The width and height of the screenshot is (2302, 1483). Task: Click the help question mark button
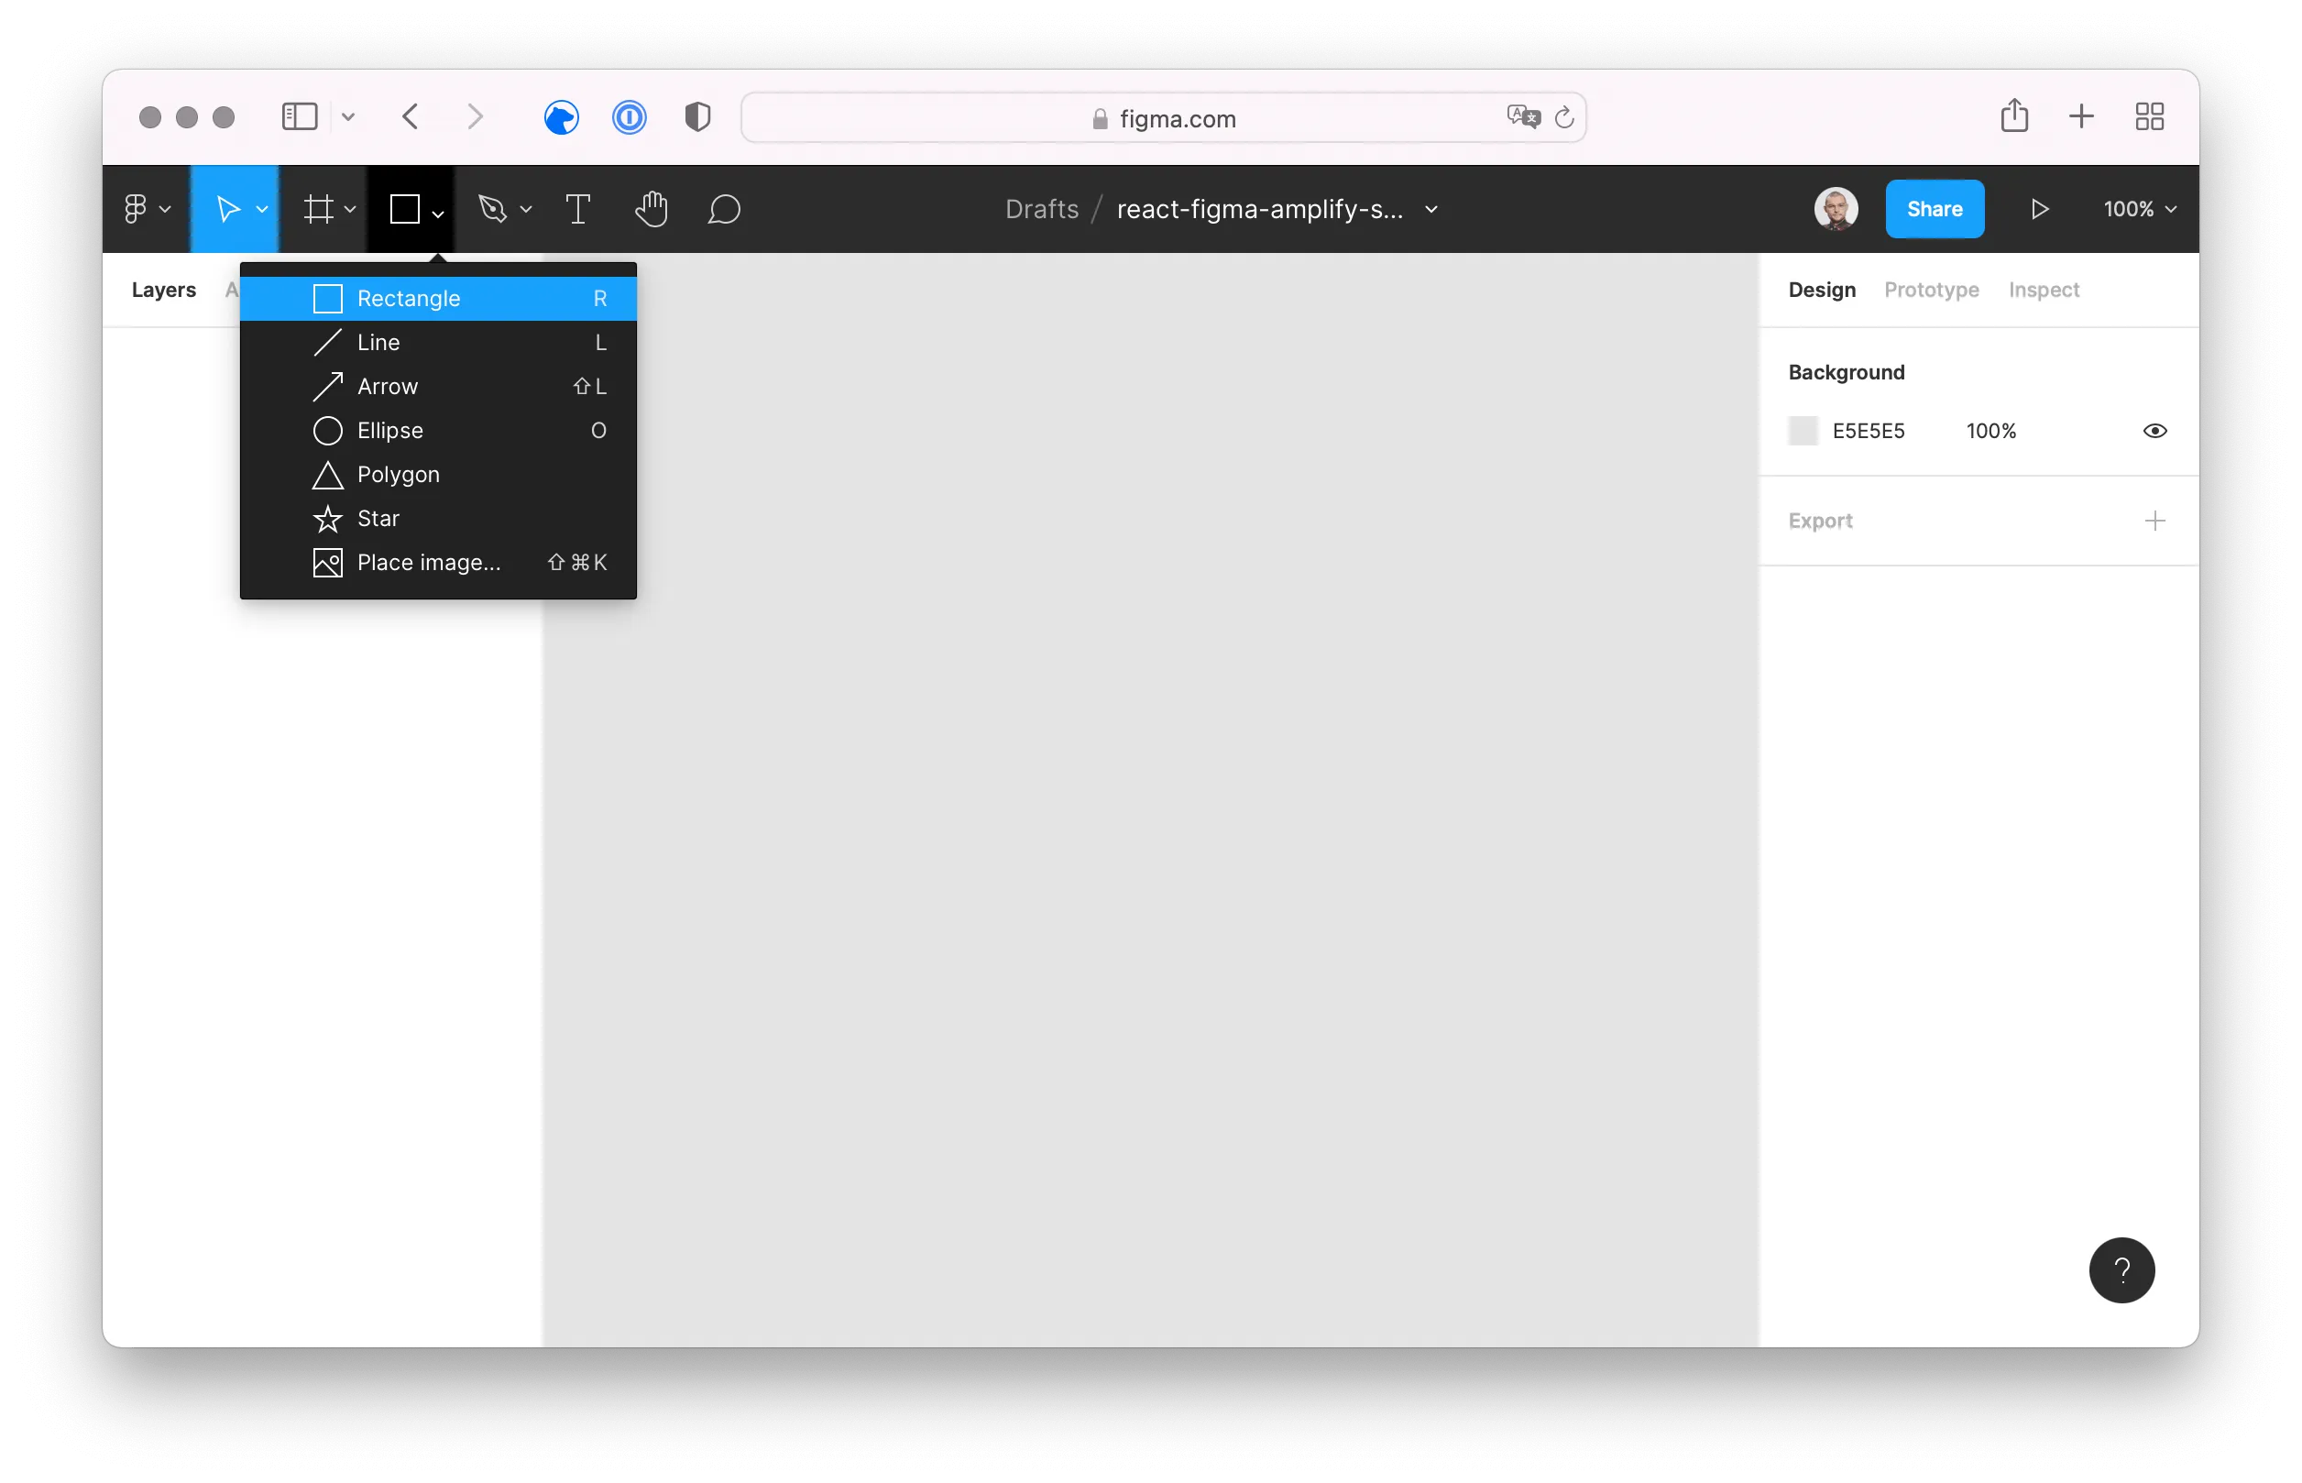pyautogui.click(x=2122, y=1270)
